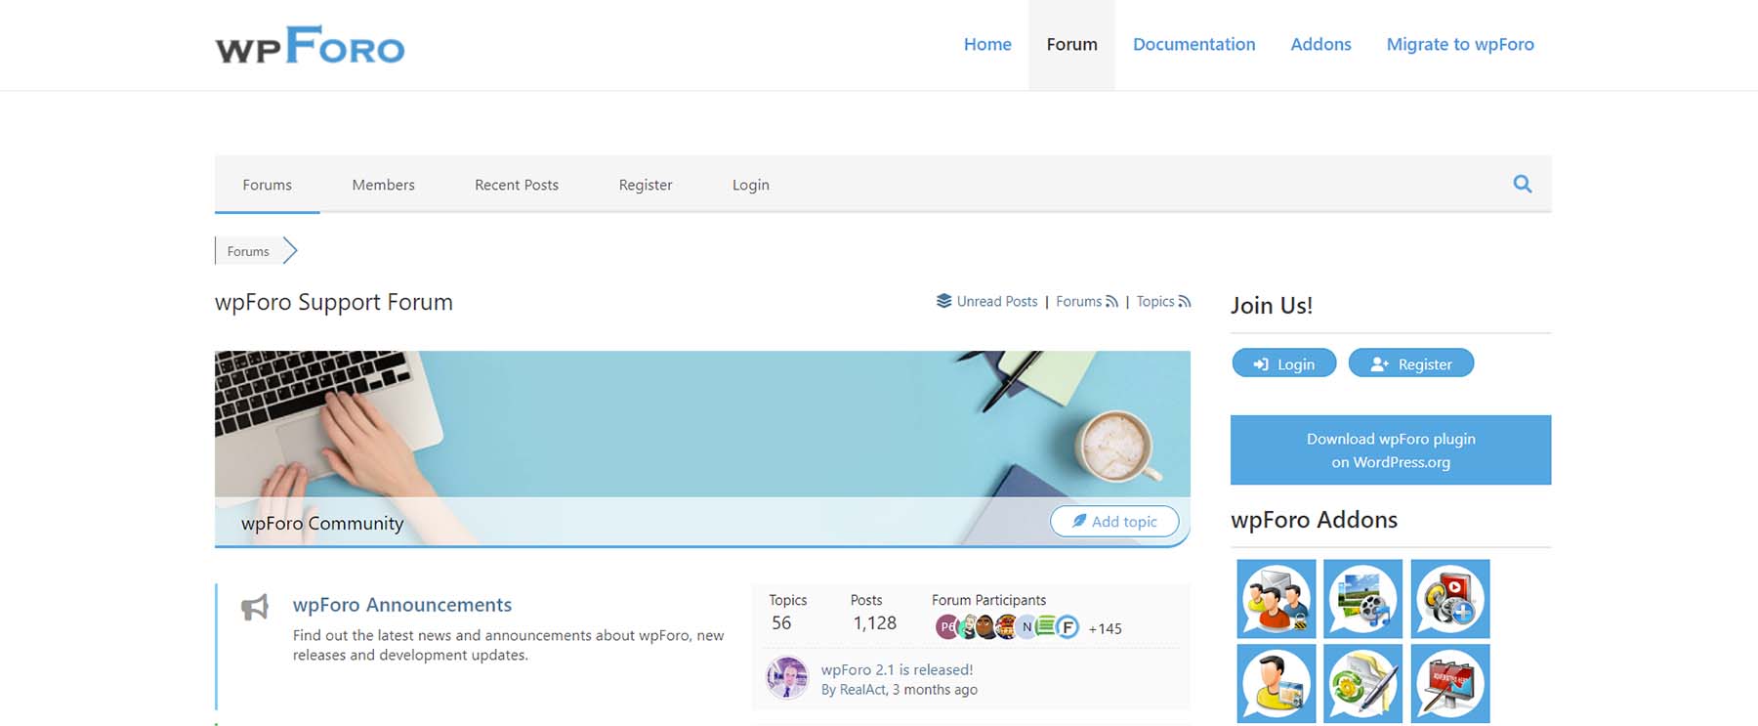Click the Topics count 56
Viewport: 1758px width, 726px height.
781,623
